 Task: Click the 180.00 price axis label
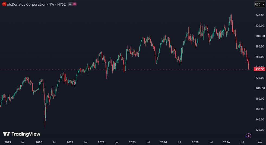(x=260, y=99)
